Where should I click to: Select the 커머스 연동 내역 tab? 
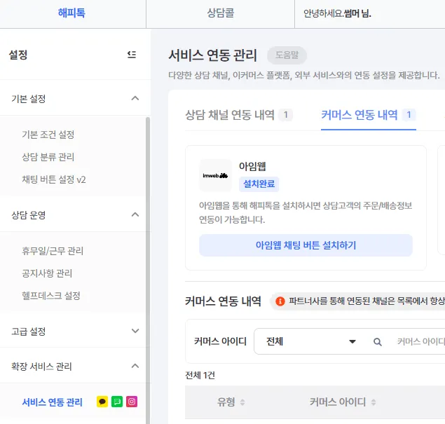(369, 115)
